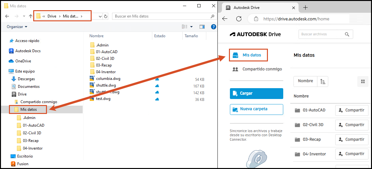Select the 01-AutoCAD folder in file list
This screenshot has width=372, height=169.
click(x=104, y=52)
